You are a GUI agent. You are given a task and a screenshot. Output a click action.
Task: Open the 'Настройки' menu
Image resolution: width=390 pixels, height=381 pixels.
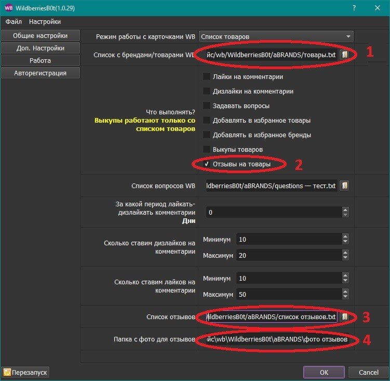point(45,22)
